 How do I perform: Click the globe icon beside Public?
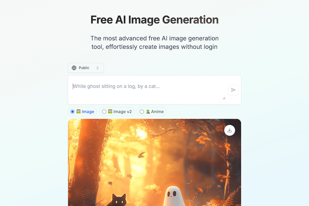(74, 68)
